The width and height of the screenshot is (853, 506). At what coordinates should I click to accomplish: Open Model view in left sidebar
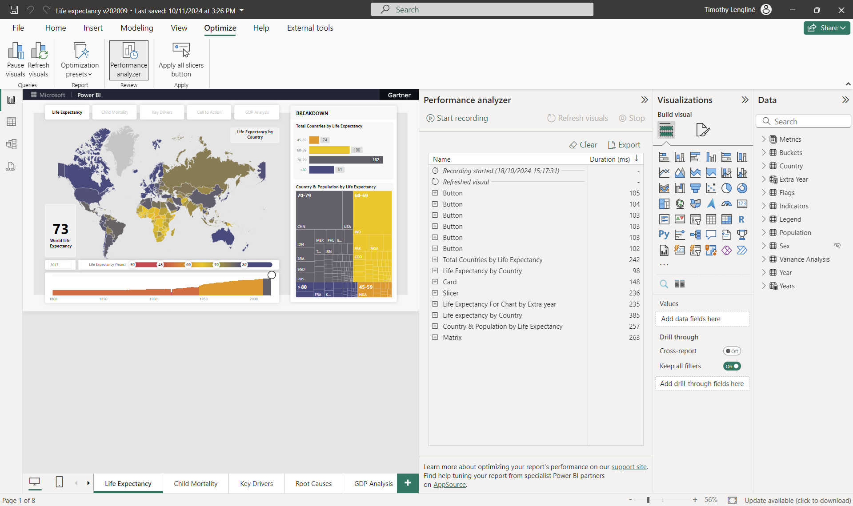(x=11, y=144)
